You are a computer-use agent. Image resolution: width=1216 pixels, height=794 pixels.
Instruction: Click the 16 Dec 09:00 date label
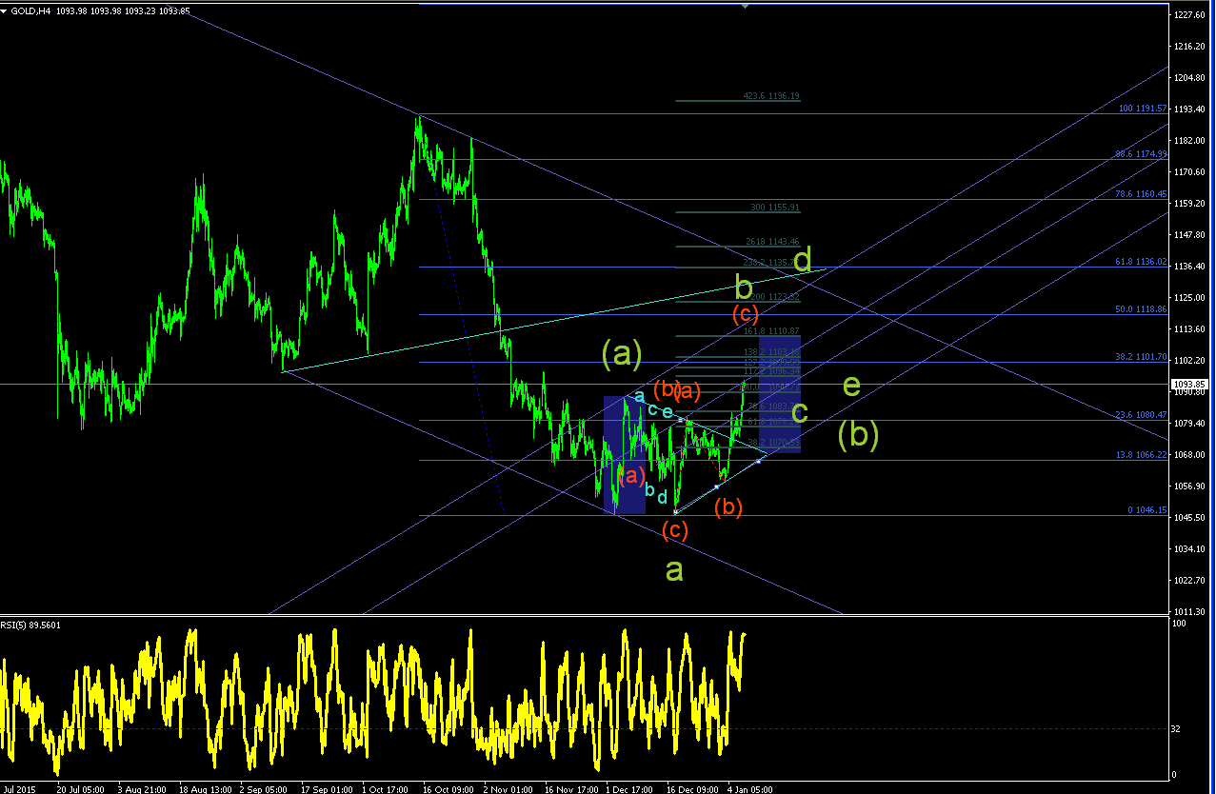pyautogui.click(x=692, y=789)
